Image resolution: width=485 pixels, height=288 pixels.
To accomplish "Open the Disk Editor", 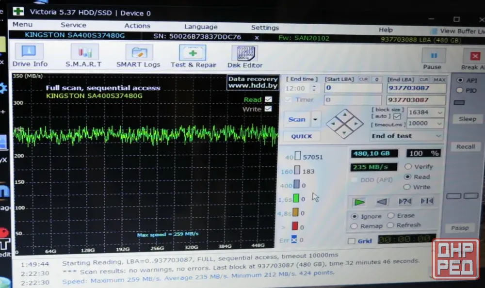I will (x=245, y=57).
